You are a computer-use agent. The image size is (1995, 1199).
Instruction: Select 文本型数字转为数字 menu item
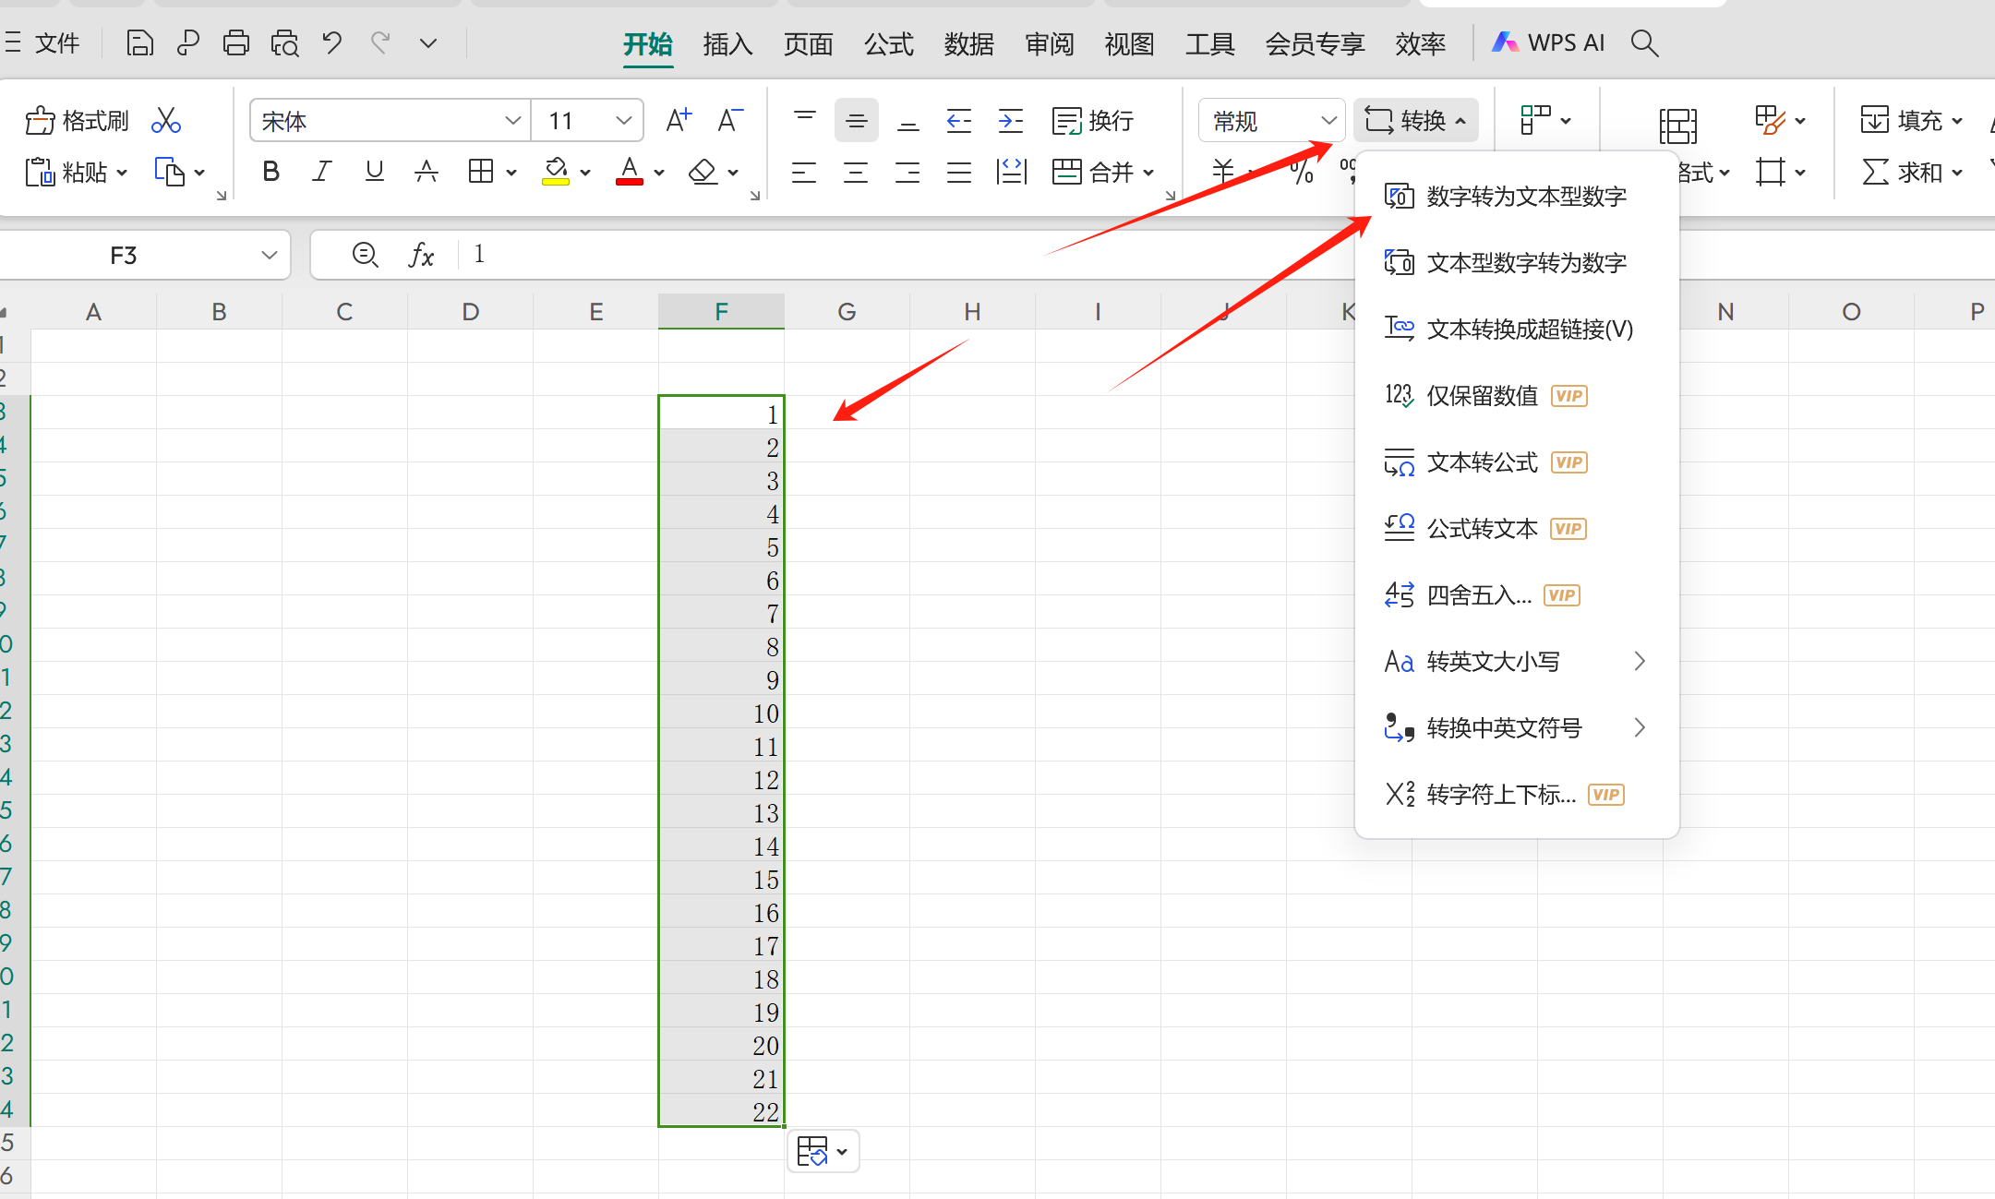pyautogui.click(x=1517, y=263)
